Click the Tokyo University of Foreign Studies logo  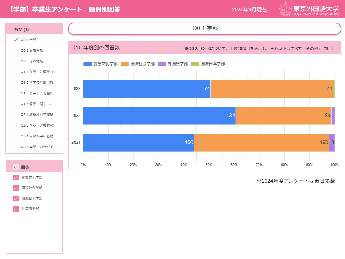pos(309,9)
